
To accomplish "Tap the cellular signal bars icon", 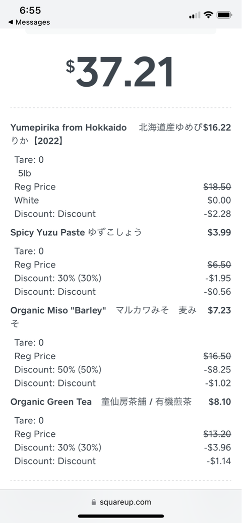I will pyautogui.click(x=195, y=15).
